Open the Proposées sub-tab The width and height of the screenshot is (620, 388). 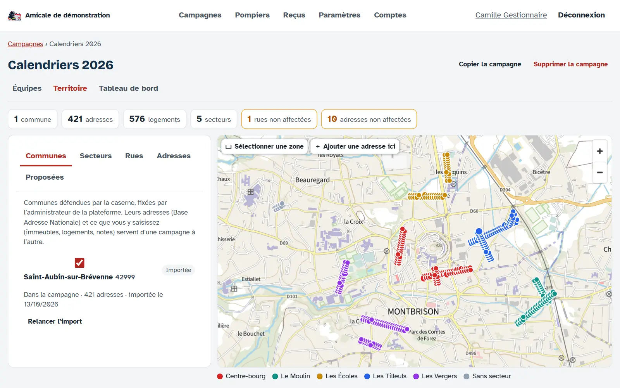(45, 177)
